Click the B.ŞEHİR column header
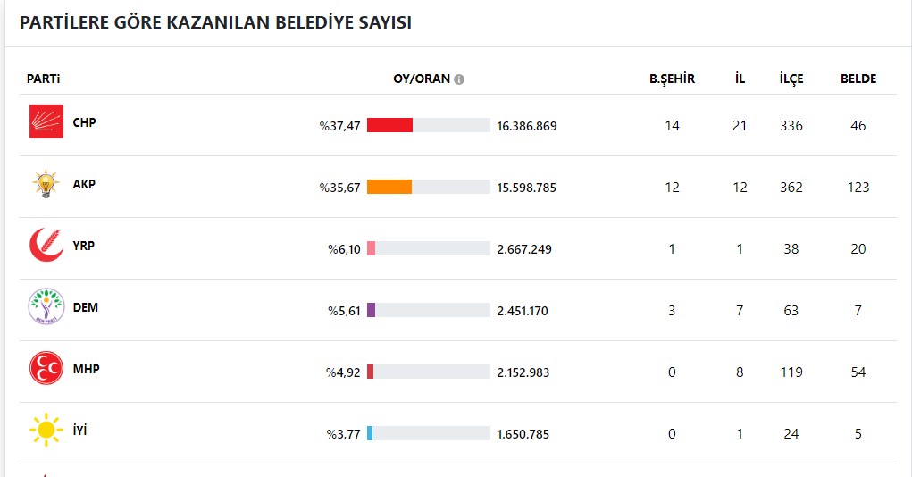The width and height of the screenshot is (912, 477). pyautogui.click(x=672, y=79)
